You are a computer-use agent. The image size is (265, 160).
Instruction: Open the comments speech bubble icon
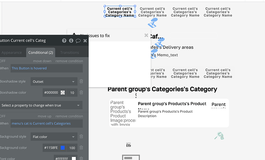(78, 40)
